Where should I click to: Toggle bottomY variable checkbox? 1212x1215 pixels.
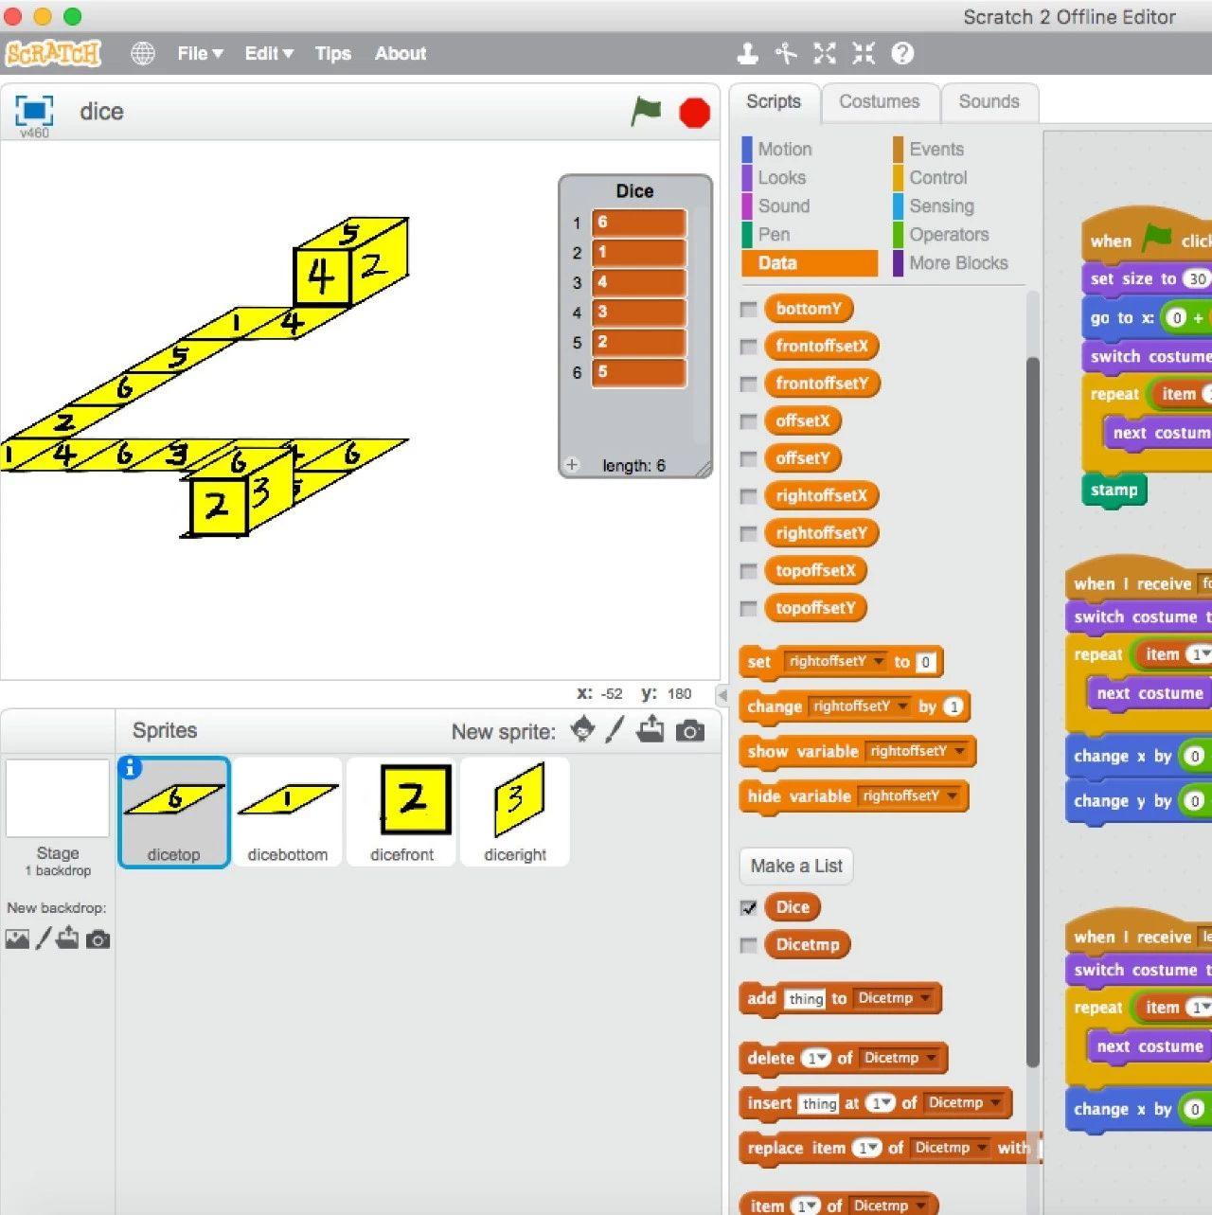[x=749, y=309]
